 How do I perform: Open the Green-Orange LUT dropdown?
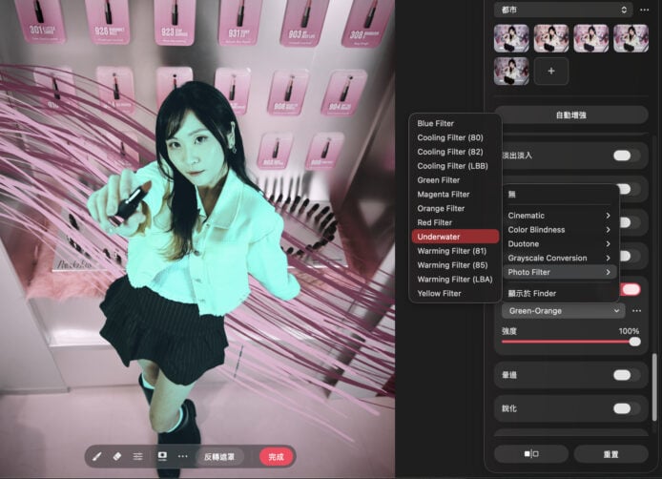tap(563, 310)
